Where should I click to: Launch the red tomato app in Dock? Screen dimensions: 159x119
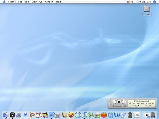coord(104,115)
